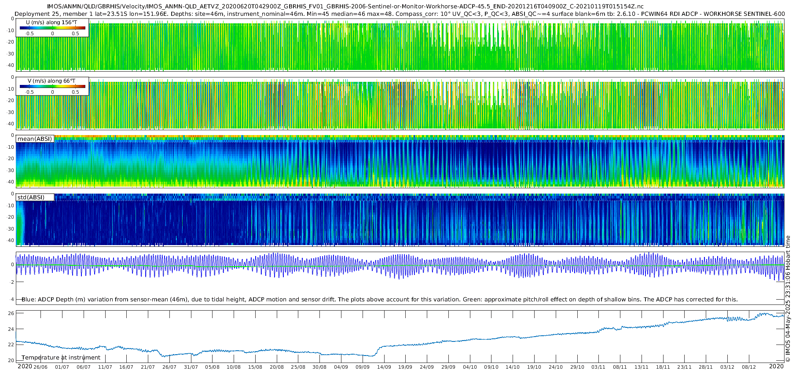This screenshot has height=374, width=792.
Task: Click the mean(ABSI) panel label
Action: pyautogui.click(x=35, y=139)
